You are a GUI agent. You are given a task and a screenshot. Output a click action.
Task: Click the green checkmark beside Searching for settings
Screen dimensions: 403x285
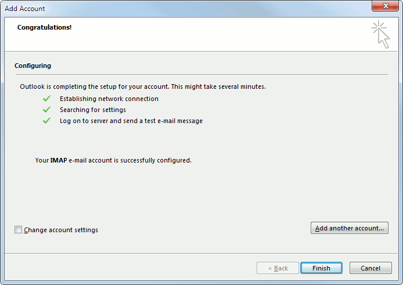46,110
